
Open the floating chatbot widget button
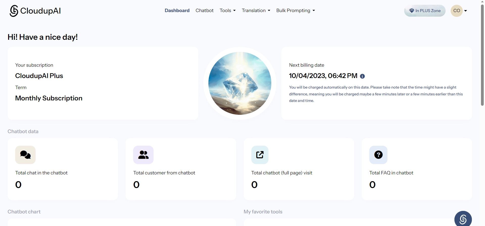click(463, 219)
